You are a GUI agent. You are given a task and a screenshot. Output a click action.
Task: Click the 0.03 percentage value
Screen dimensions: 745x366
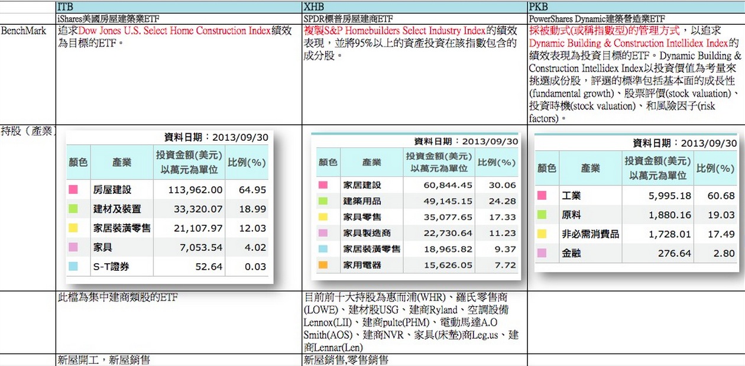coord(256,267)
